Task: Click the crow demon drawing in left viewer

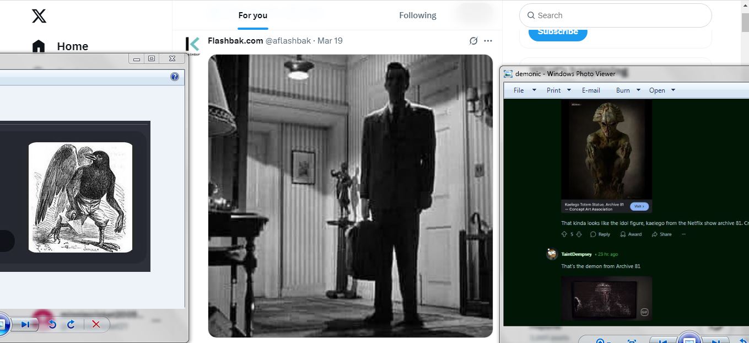Action: click(x=80, y=197)
